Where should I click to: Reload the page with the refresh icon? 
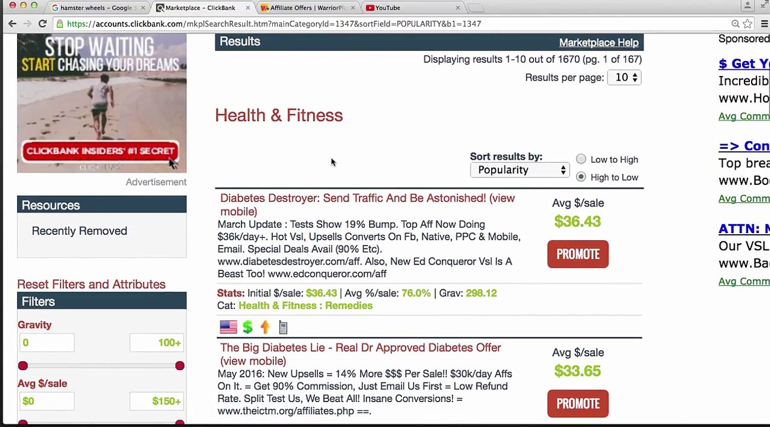[43, 24]
